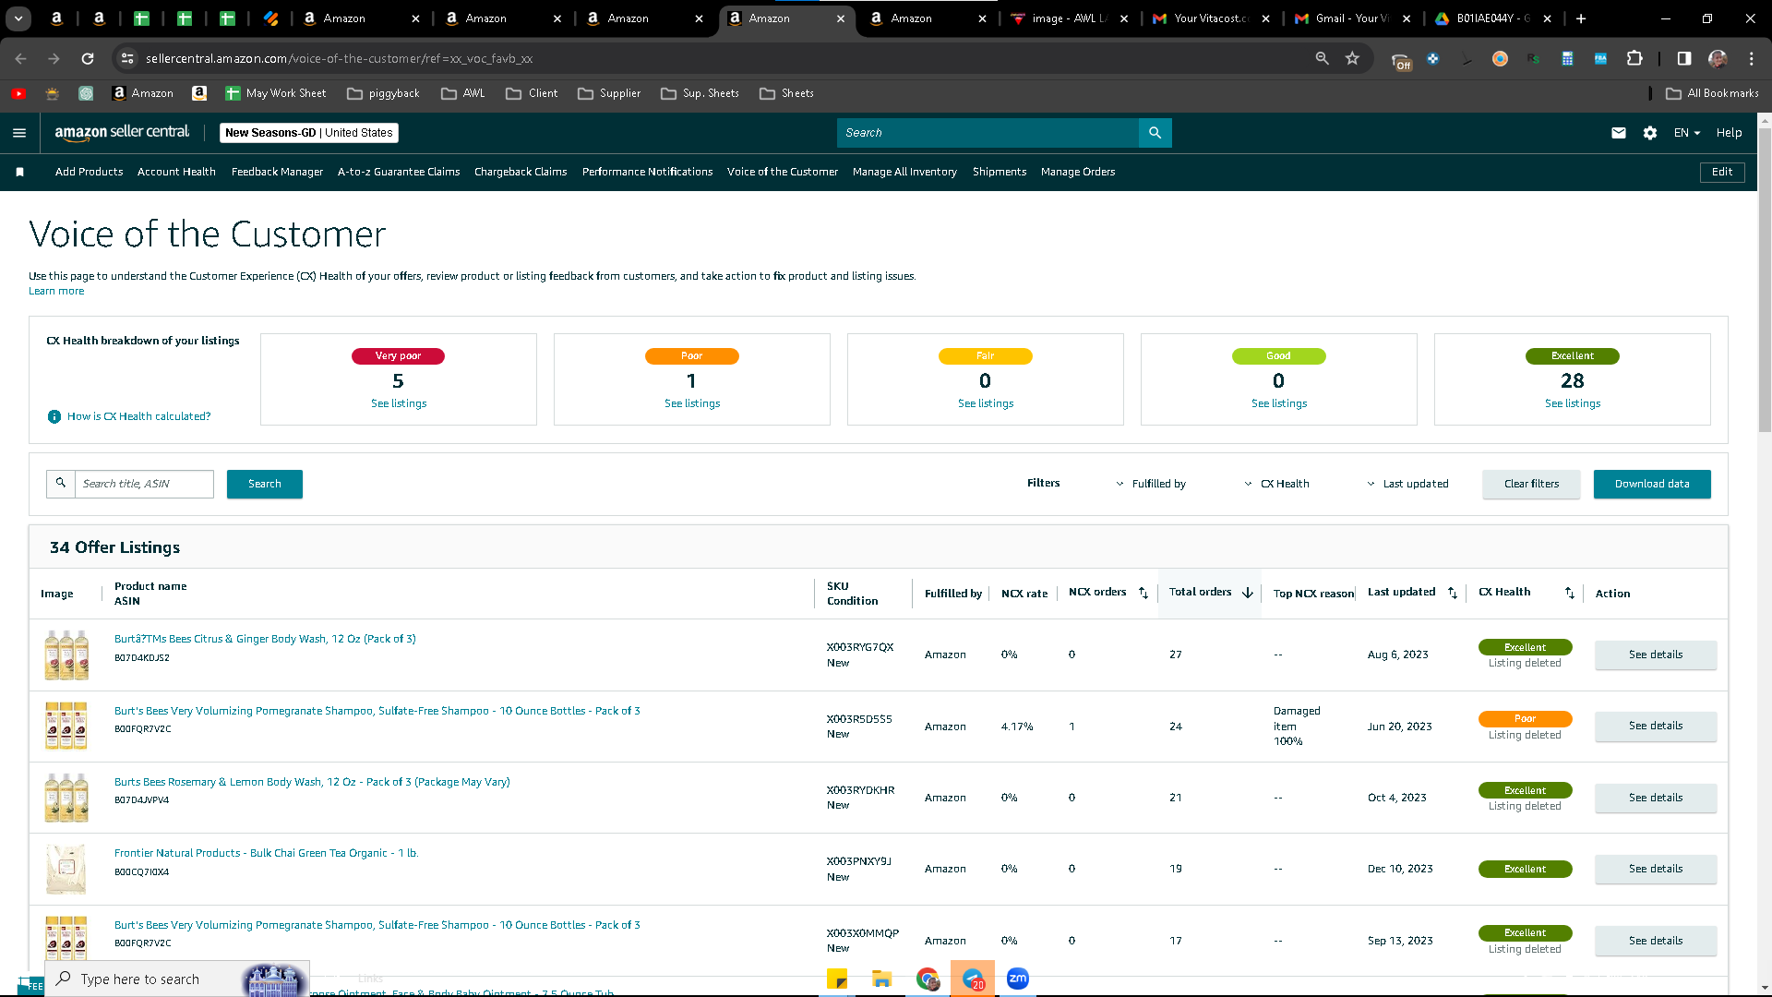Open the EN language dropdown

coord(1687,133)
